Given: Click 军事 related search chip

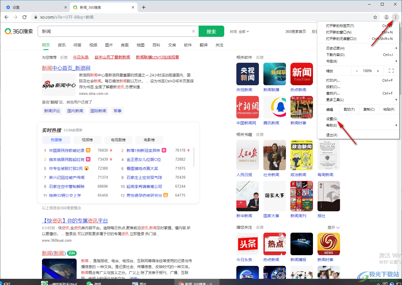Looking at the screenshot, I should click(x=117, y=111).
